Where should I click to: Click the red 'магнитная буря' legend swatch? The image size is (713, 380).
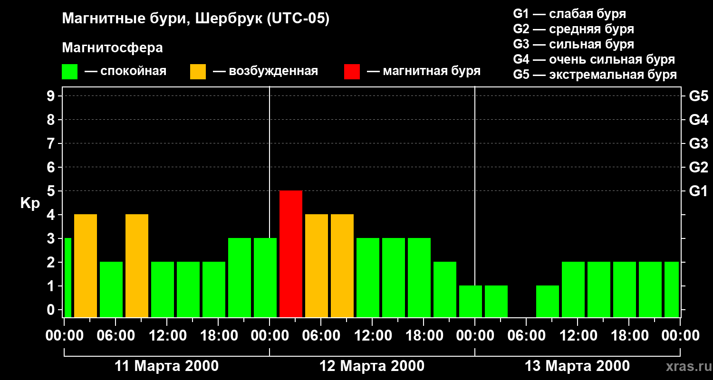(352, 72)
